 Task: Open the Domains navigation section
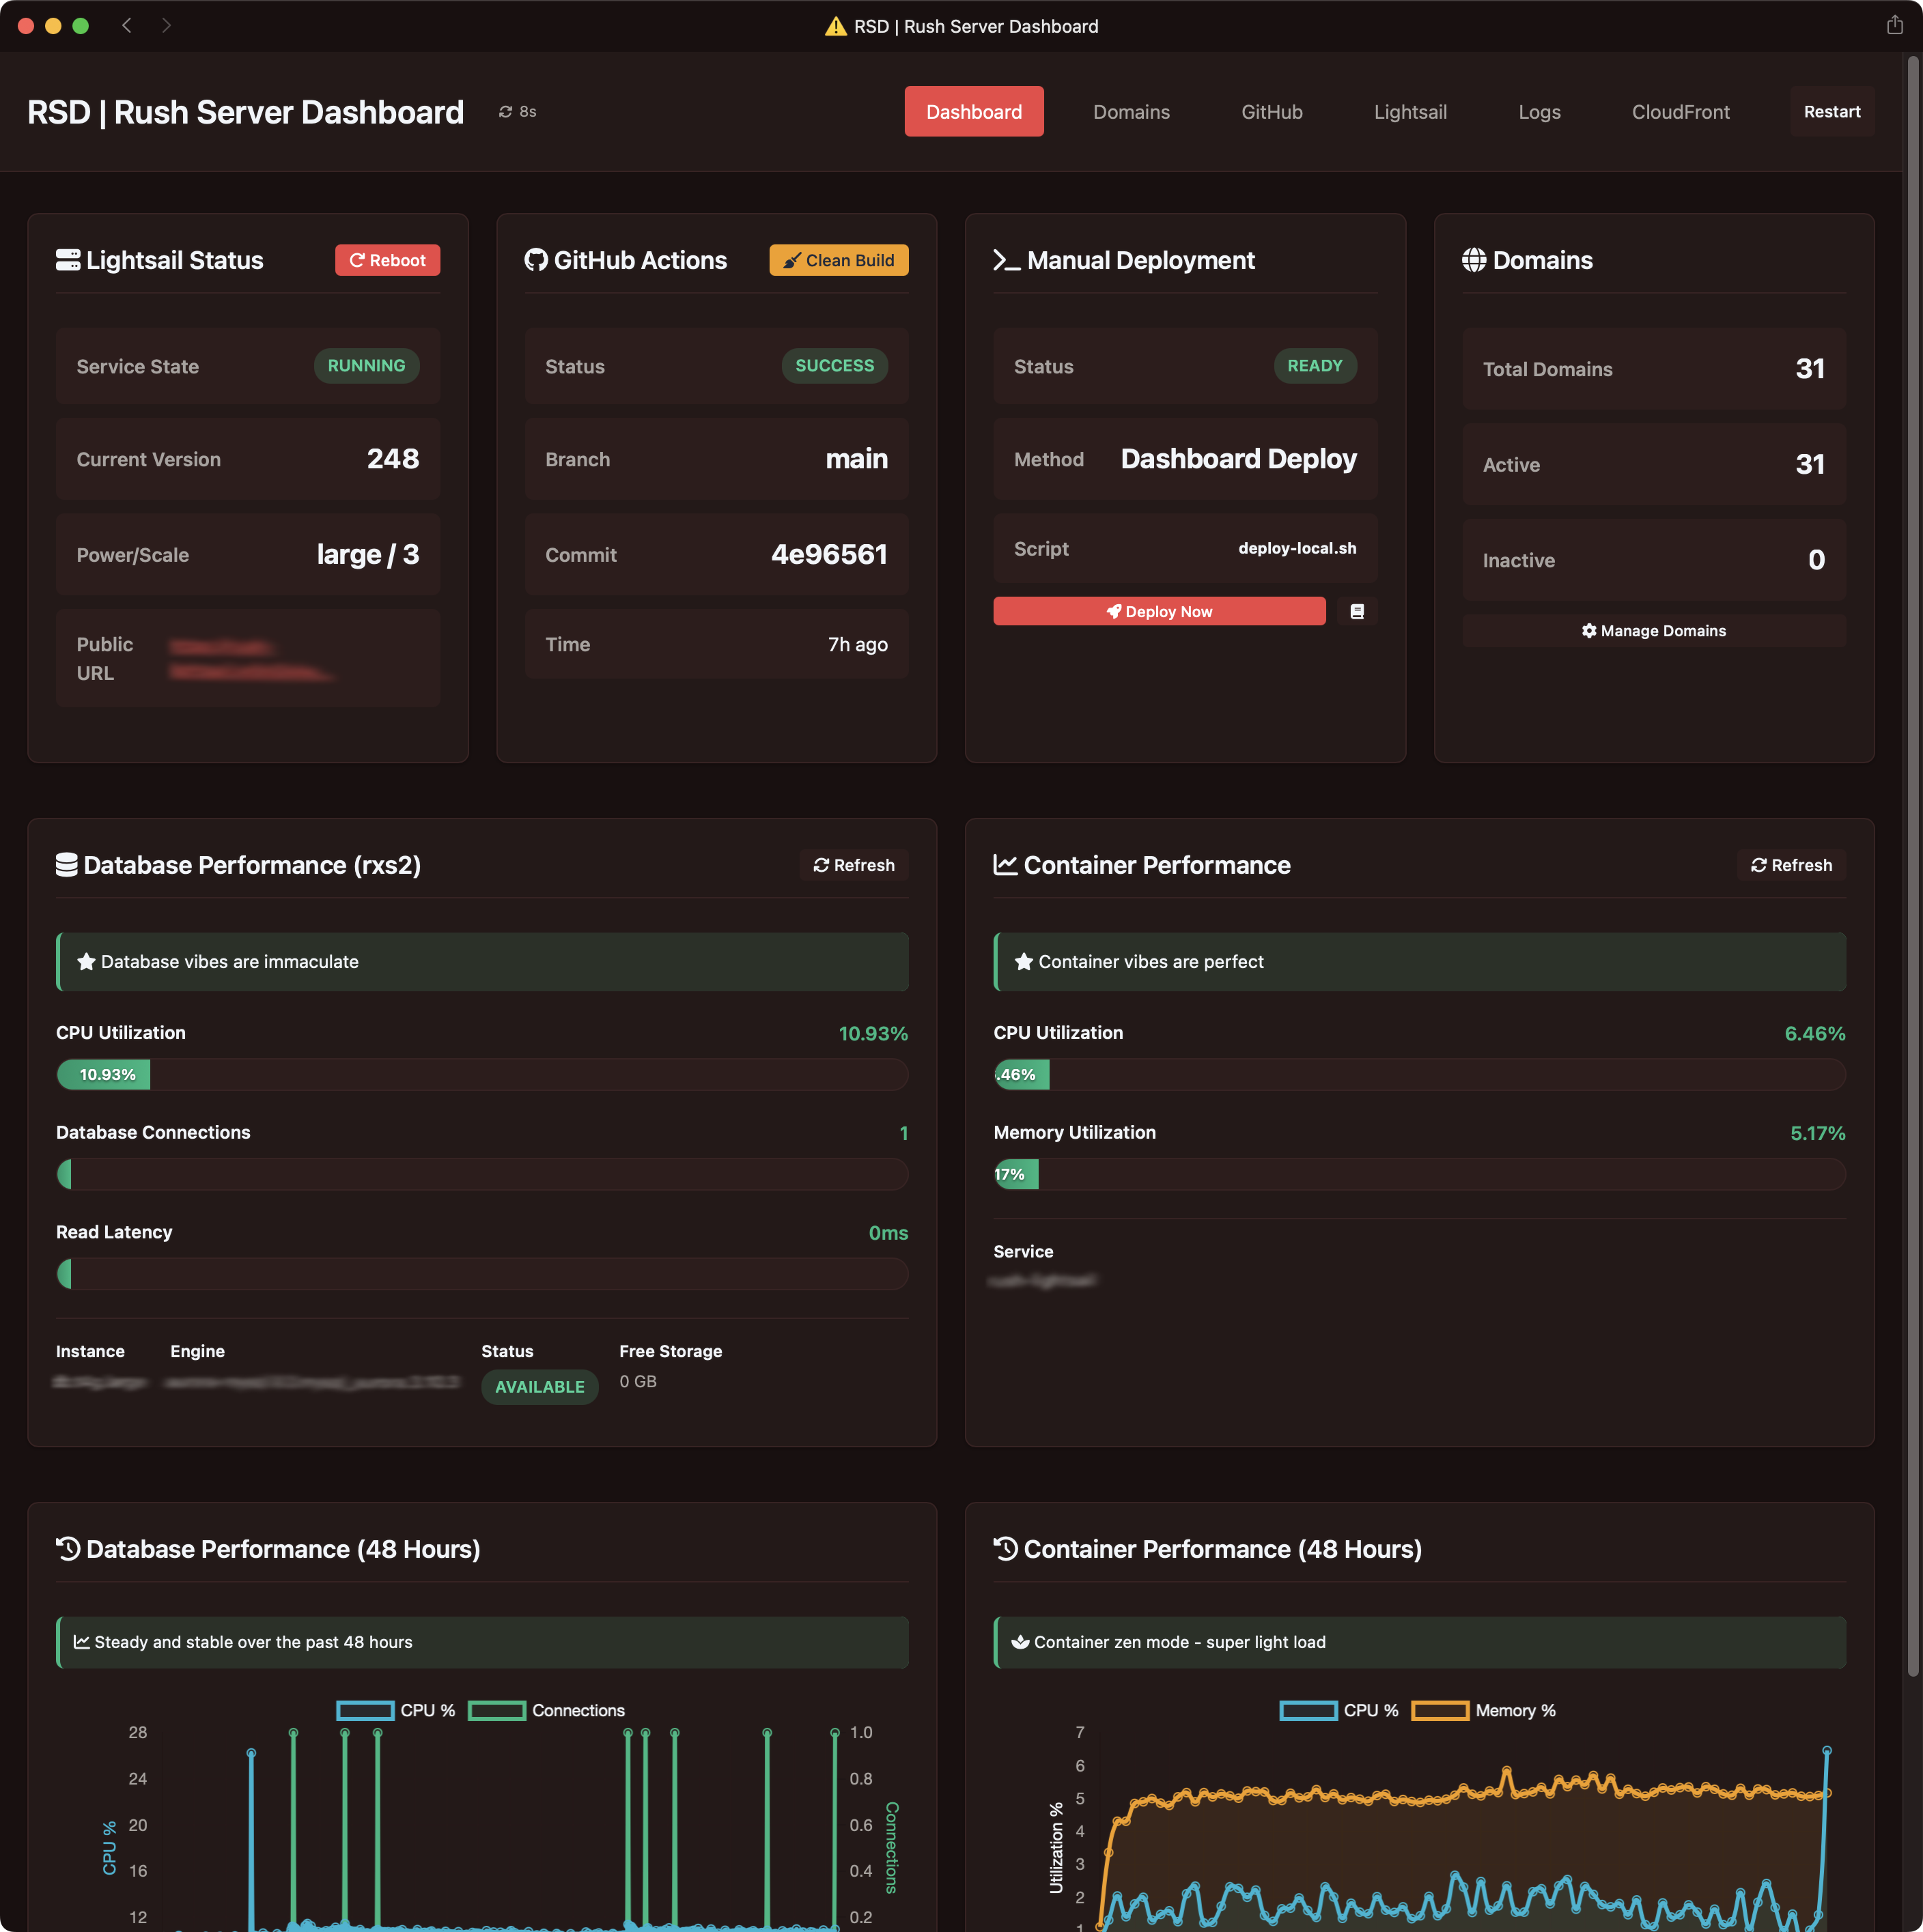pyautogui.click(x=1132, y=112)
